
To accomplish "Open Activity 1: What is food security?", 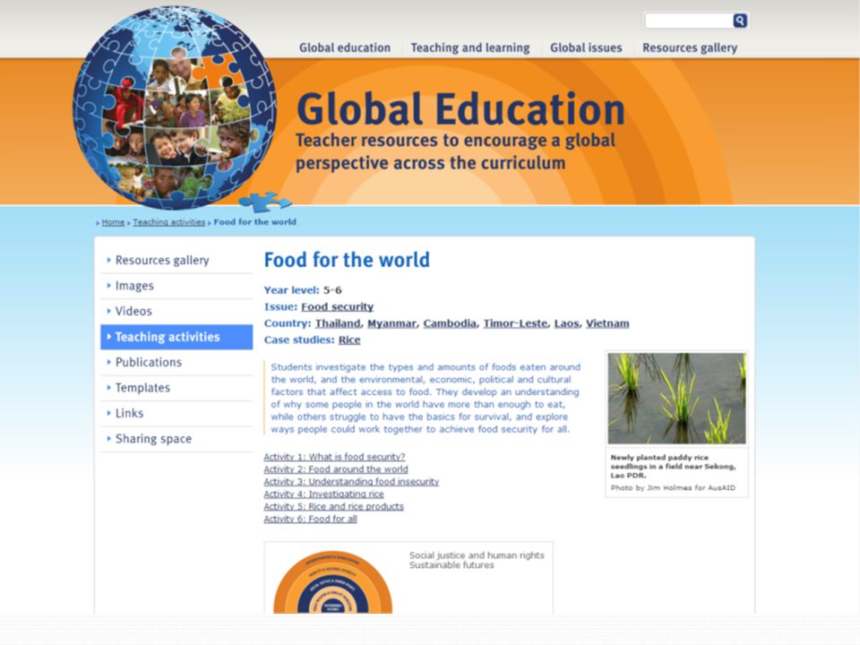I will (x=334, y=456).
